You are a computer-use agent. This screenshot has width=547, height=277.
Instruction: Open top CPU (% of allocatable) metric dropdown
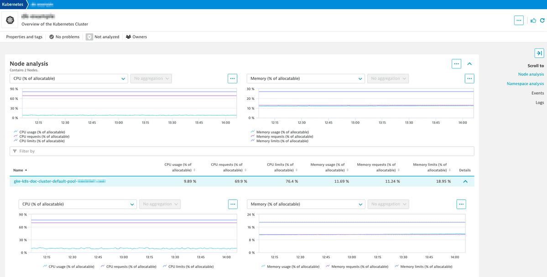click(68, 78)
